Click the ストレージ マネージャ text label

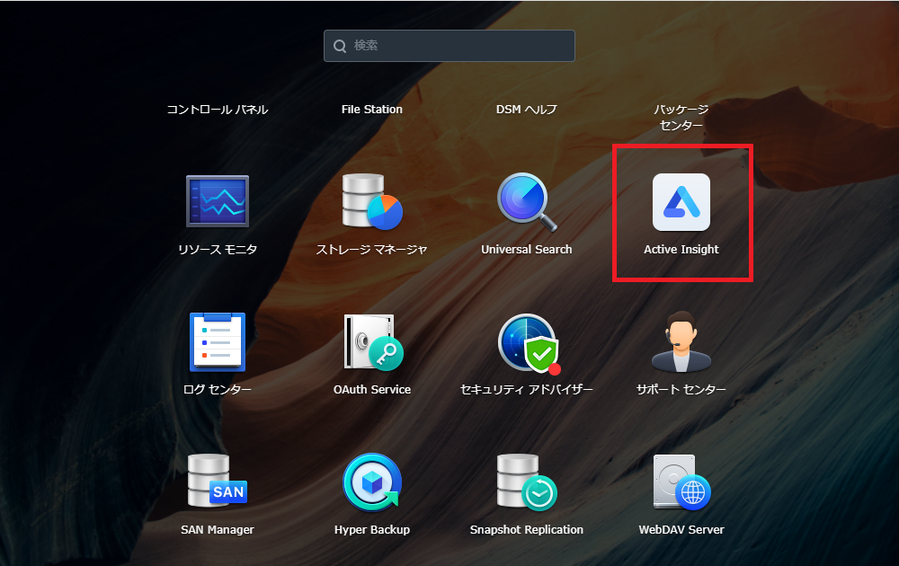click(x=372, y=249)
